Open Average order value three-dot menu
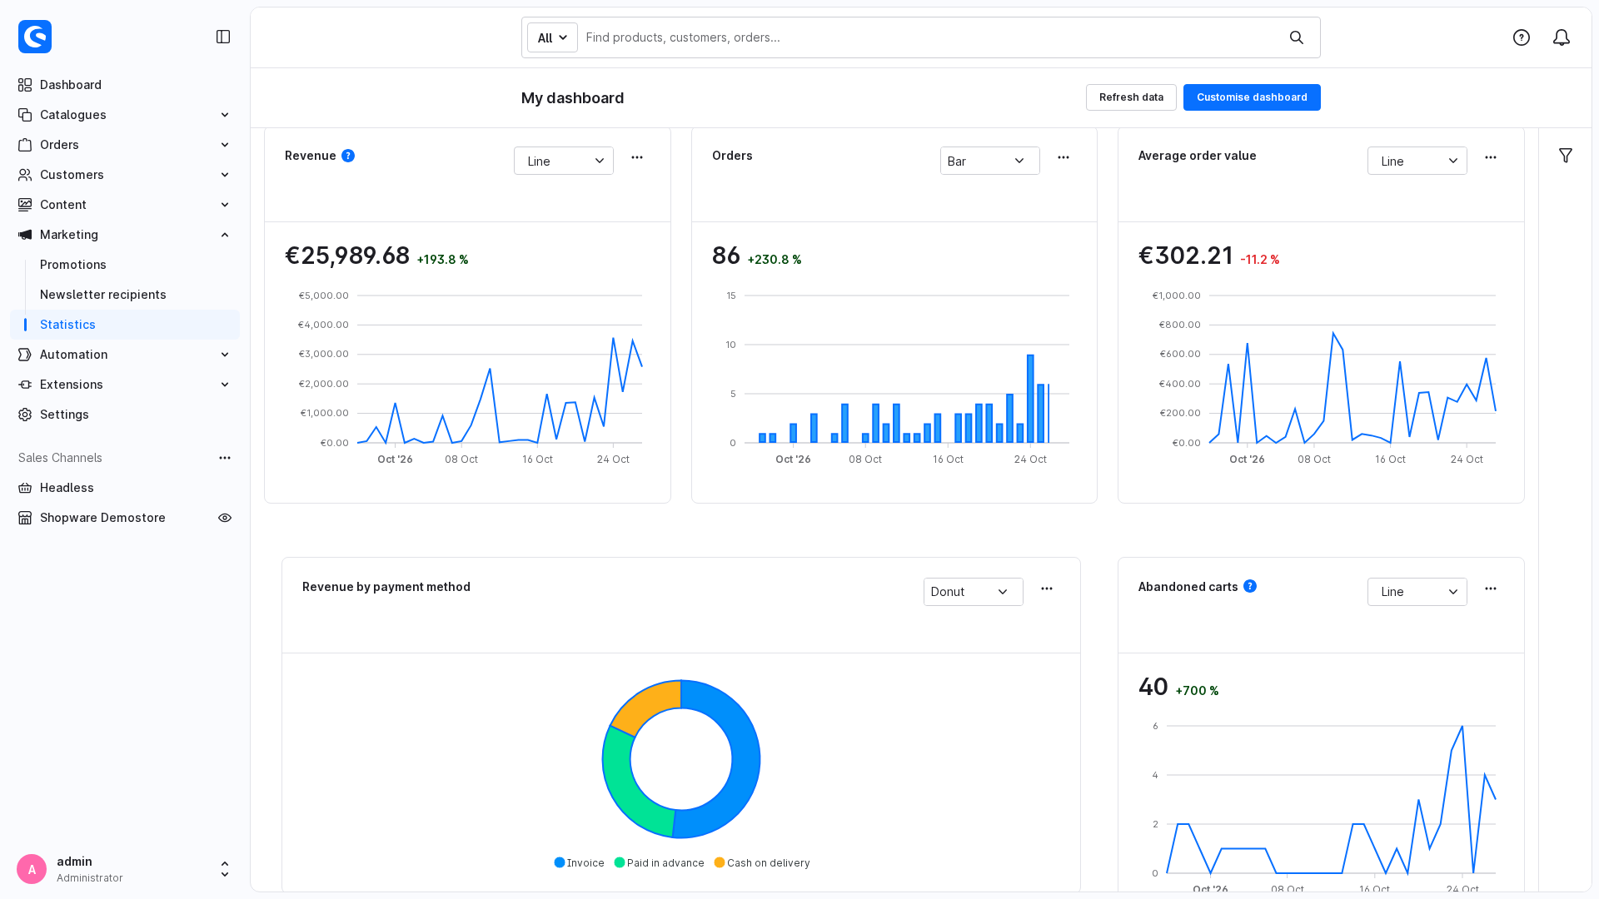The image size is (1599, 899). click(1491, 157)
